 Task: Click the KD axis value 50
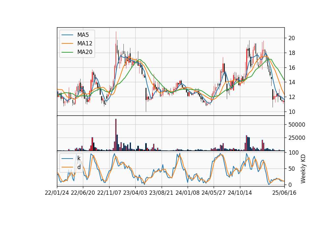point(291,169)
